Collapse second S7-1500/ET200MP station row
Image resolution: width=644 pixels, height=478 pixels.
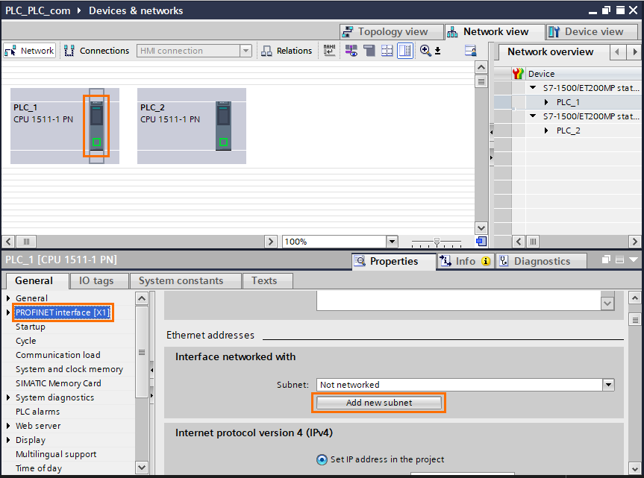tap(533, 116)
